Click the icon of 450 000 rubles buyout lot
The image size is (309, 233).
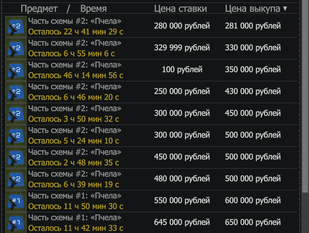[16, 114]
